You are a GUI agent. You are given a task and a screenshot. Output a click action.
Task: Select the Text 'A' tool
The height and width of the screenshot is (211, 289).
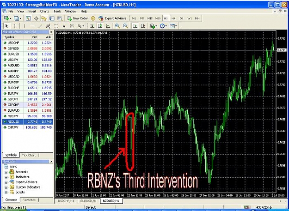coord(64,26)
